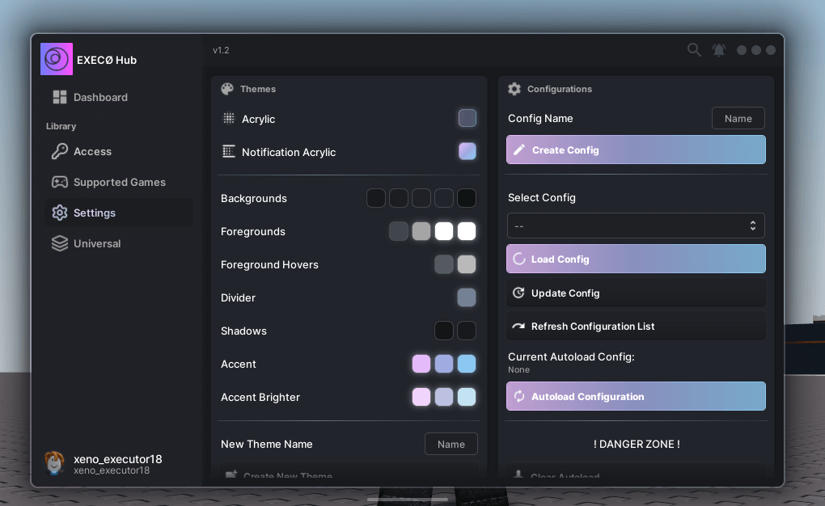This screenshot has height=506, width=825.
Task: Click arrow icon on Refresh Configuration List
Action: (x=518, y=326)
